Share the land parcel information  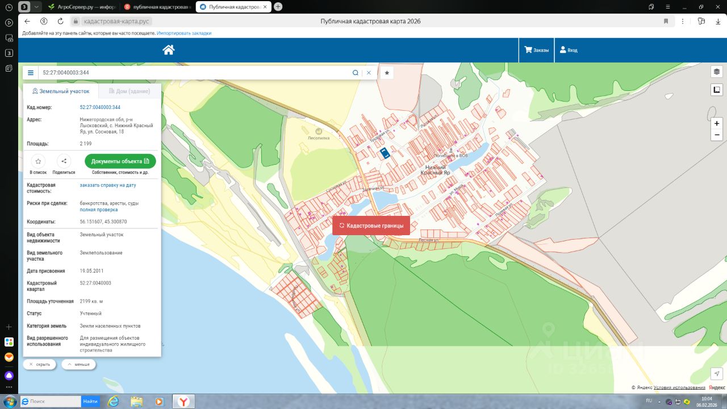tap(64, 161)
